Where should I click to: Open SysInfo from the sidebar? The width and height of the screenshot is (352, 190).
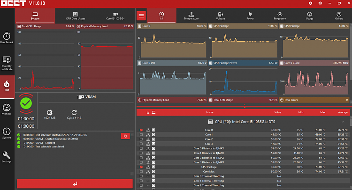[7, 133]
